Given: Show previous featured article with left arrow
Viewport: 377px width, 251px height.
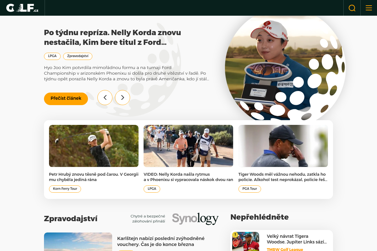Looking at the screenshot, I should click(105, 98).
